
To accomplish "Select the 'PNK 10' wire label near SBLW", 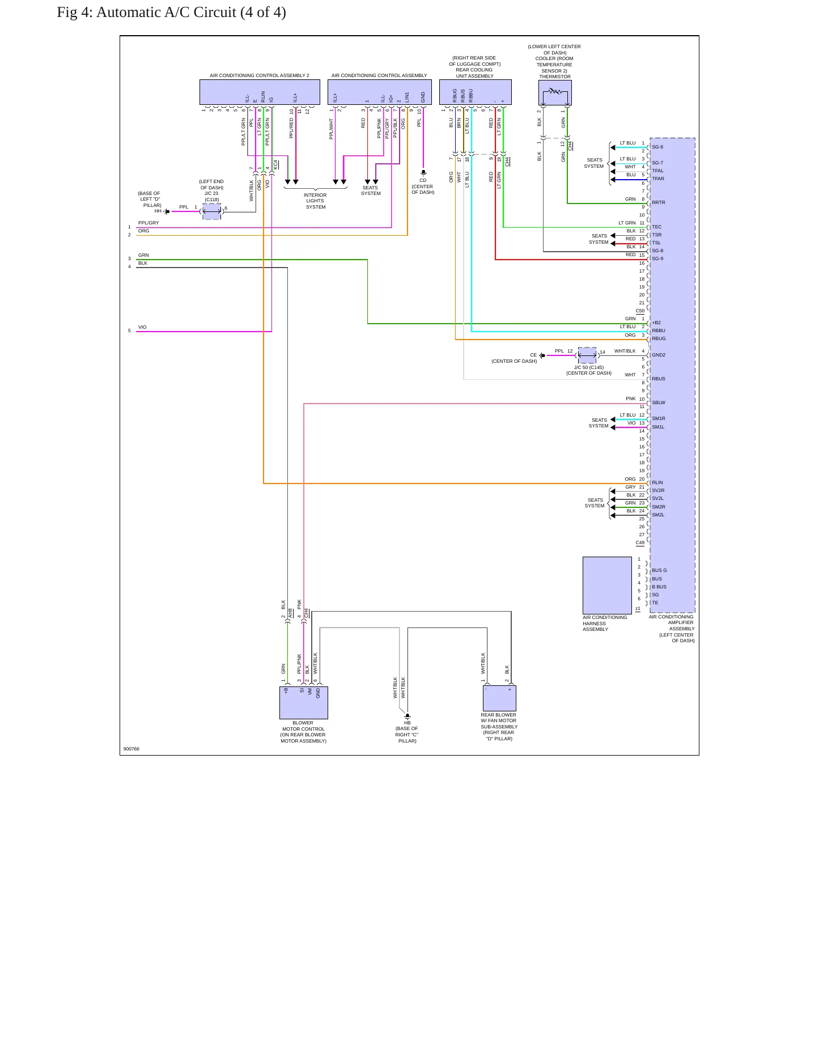I will [x=635, y=398].
